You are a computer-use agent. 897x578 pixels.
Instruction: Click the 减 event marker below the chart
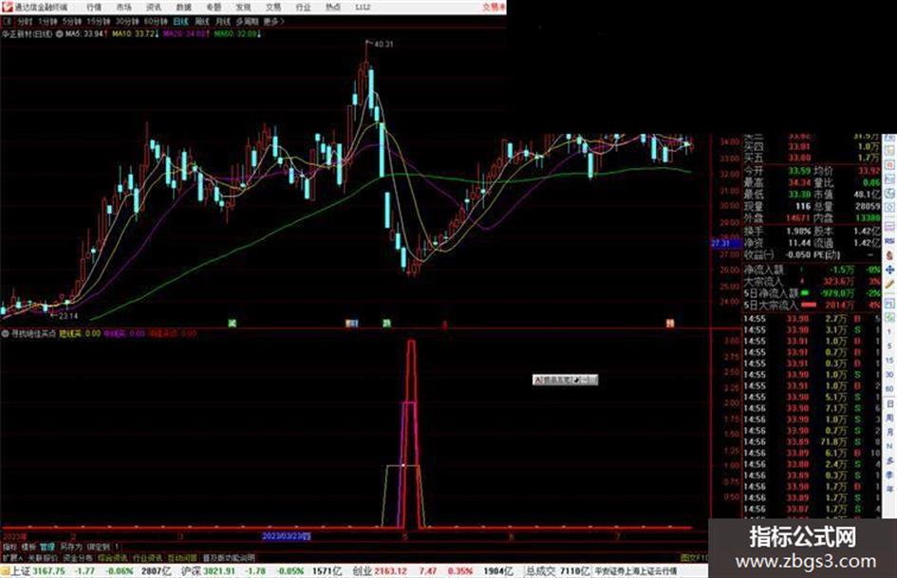coord(232,324)
